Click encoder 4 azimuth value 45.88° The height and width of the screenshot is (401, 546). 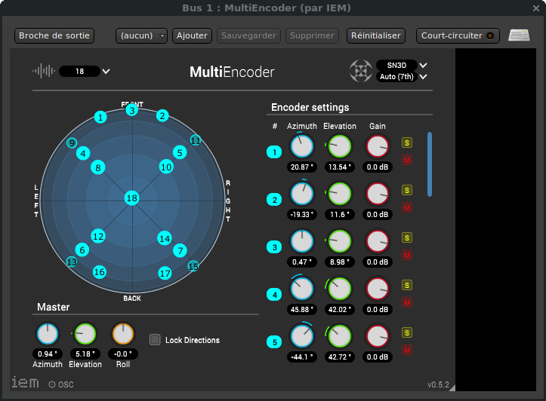302,309
